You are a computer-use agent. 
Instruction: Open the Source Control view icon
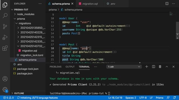click(5, 27)
